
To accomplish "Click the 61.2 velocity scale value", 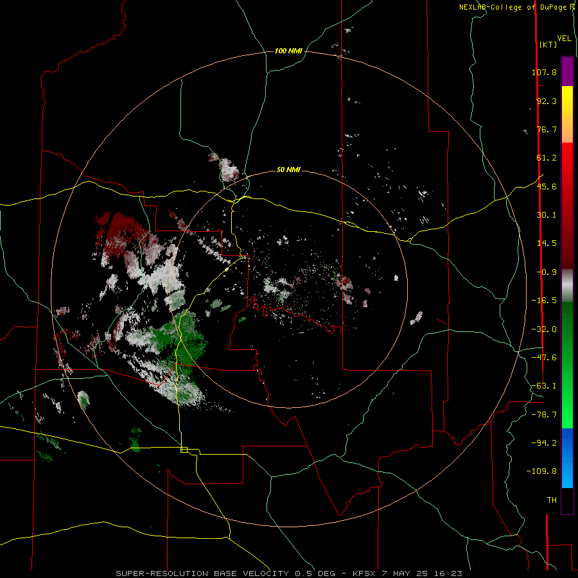I will coord(547,158).
